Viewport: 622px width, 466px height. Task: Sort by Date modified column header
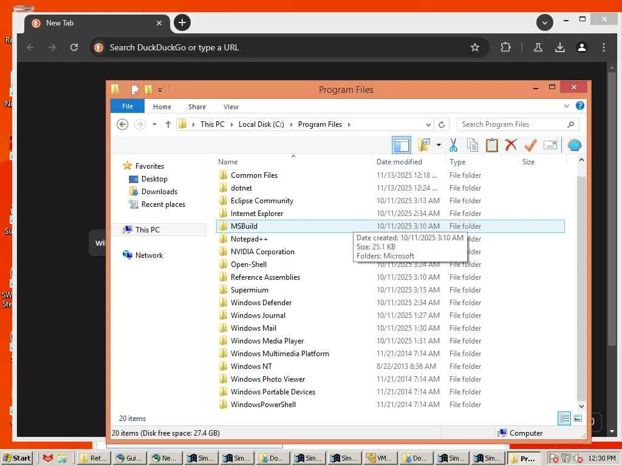point(409,161)
